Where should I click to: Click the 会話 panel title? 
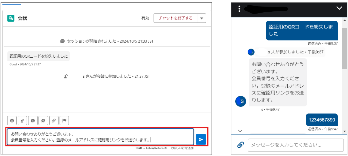point(22,18)
